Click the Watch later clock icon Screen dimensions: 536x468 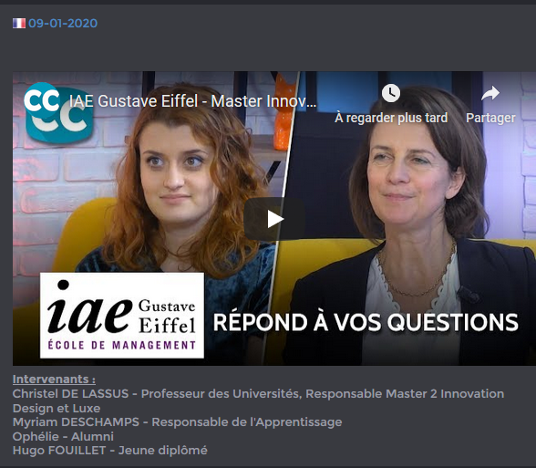pos(391,93)
